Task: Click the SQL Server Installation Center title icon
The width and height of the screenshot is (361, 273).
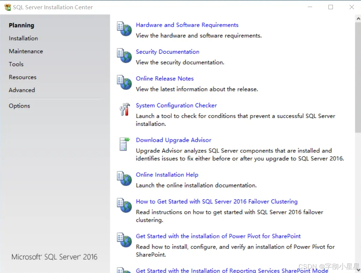Action: [x=8, y=7]
